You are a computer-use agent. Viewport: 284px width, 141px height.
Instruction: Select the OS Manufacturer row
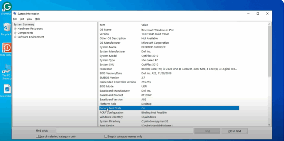pos(169,43)
